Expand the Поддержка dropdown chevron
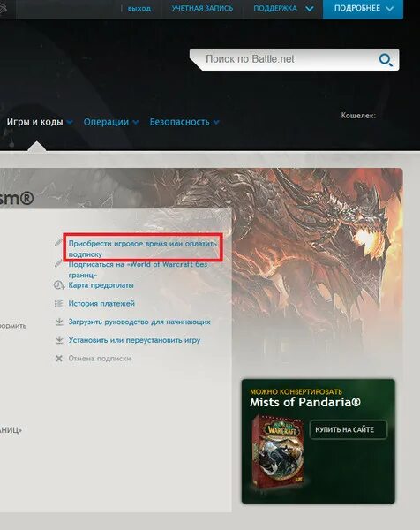Image resolution: width=420 pixels, height=530 pixels. [x=309, y=9]
